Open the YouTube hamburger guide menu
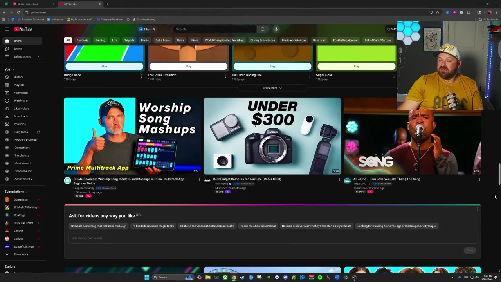 pos(7,29)
